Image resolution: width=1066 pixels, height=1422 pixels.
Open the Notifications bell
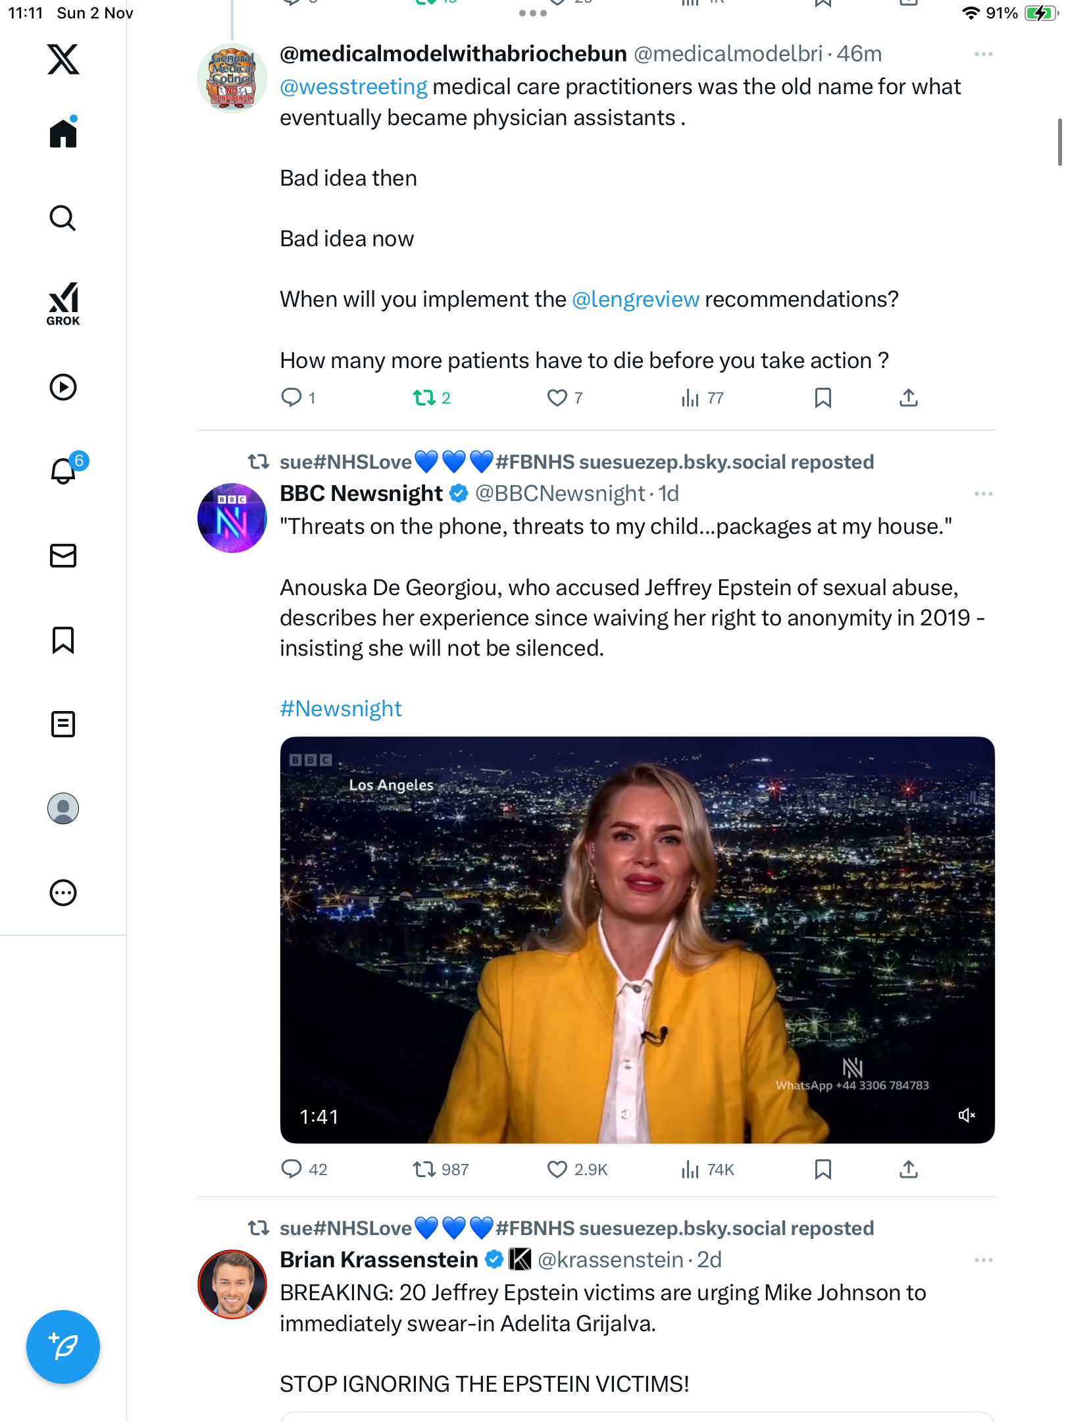[63, 471]
